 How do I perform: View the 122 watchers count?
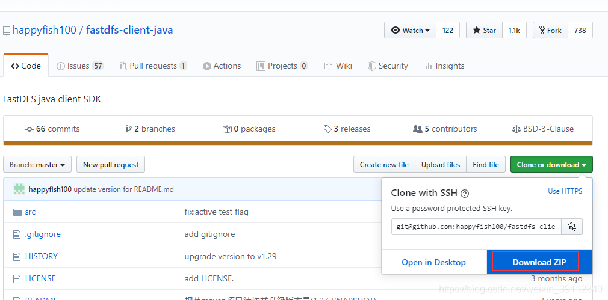tap(448, 30)
